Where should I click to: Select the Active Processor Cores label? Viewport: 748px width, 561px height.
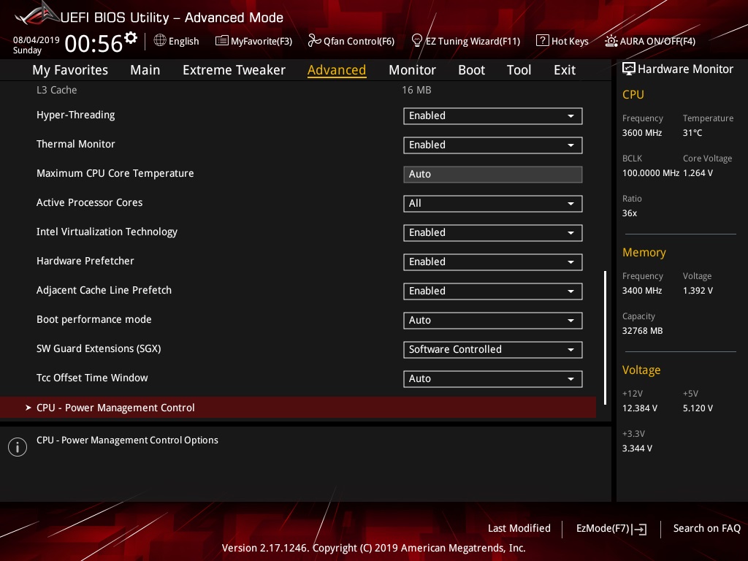pyautogui.click(x=90, y=202)
